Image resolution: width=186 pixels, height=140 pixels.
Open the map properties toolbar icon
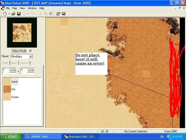click(58, 14)
